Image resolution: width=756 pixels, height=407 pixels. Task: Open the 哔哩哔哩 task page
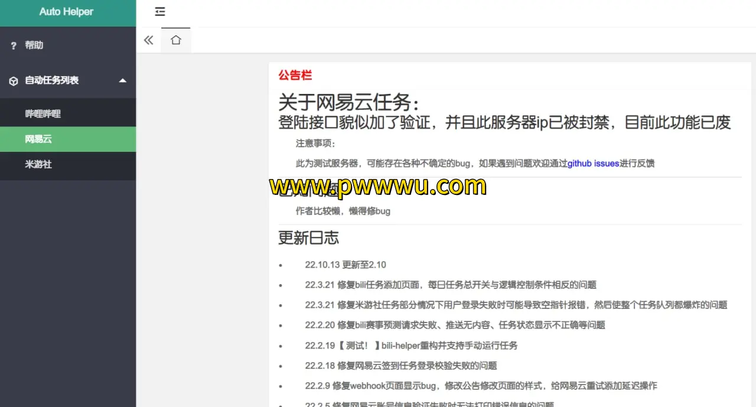coord(43,114)
